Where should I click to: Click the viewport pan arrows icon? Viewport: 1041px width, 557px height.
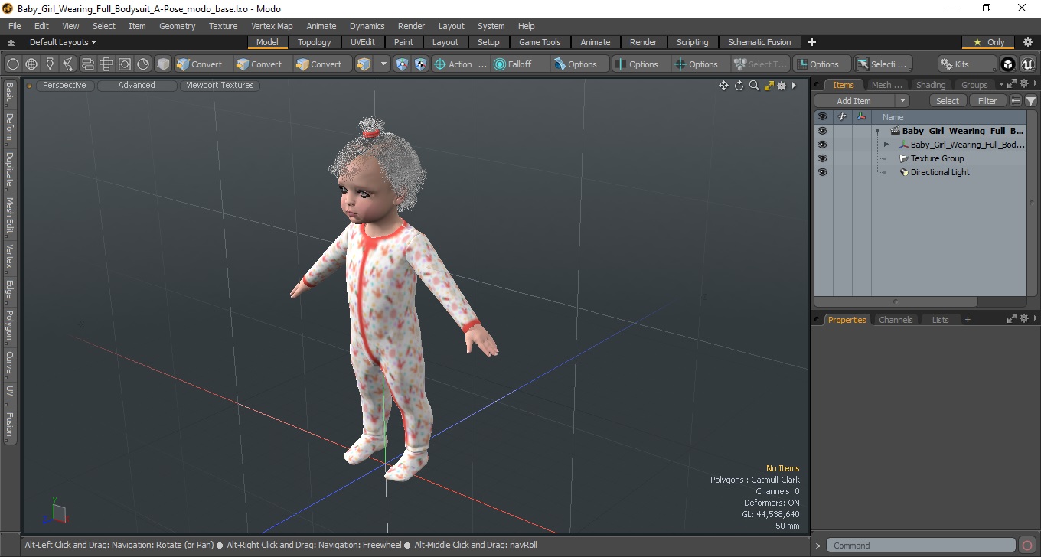[x=723, y=86]
